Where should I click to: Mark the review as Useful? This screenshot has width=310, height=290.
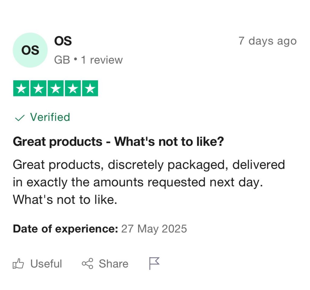point(37,263)
